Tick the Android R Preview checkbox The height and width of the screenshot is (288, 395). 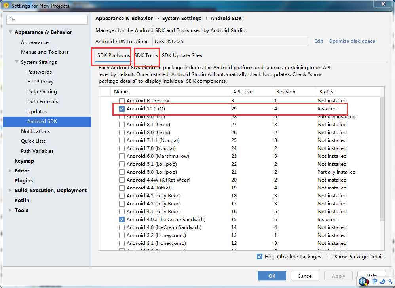(x=122, y=101)
